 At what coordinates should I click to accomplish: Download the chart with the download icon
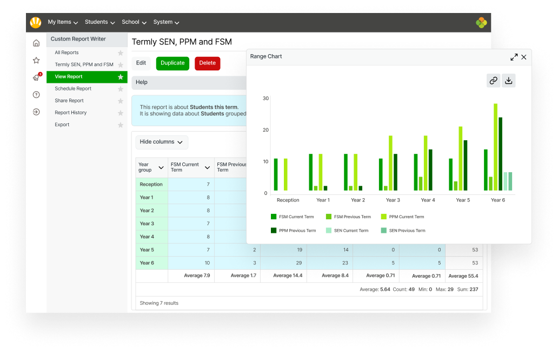point(508,80)
